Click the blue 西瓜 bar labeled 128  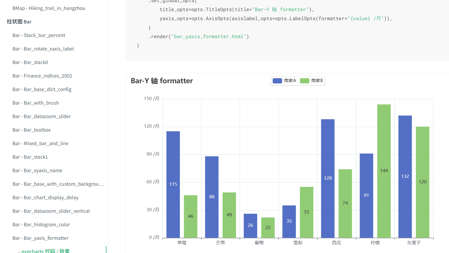[x=328, y=178]
